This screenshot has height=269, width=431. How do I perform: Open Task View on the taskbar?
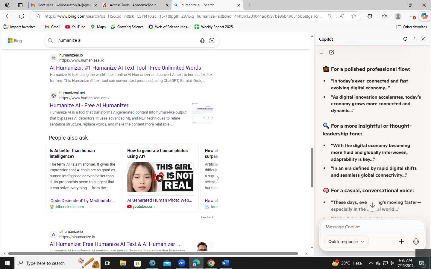108,263
